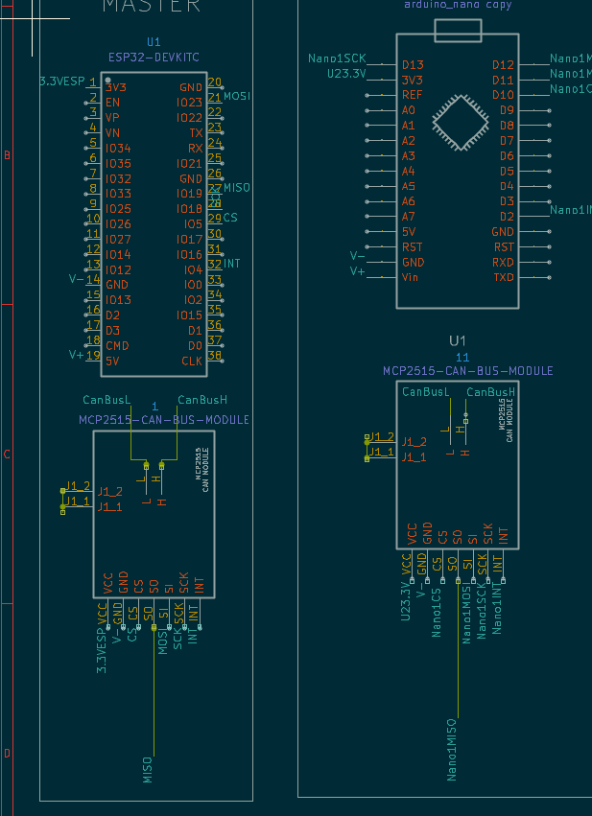Image resolution: width=592 pixels, height=816 pixels.
Task: Click the vertical 3.3VESP label below the master module
Action: tap(102, 653)
